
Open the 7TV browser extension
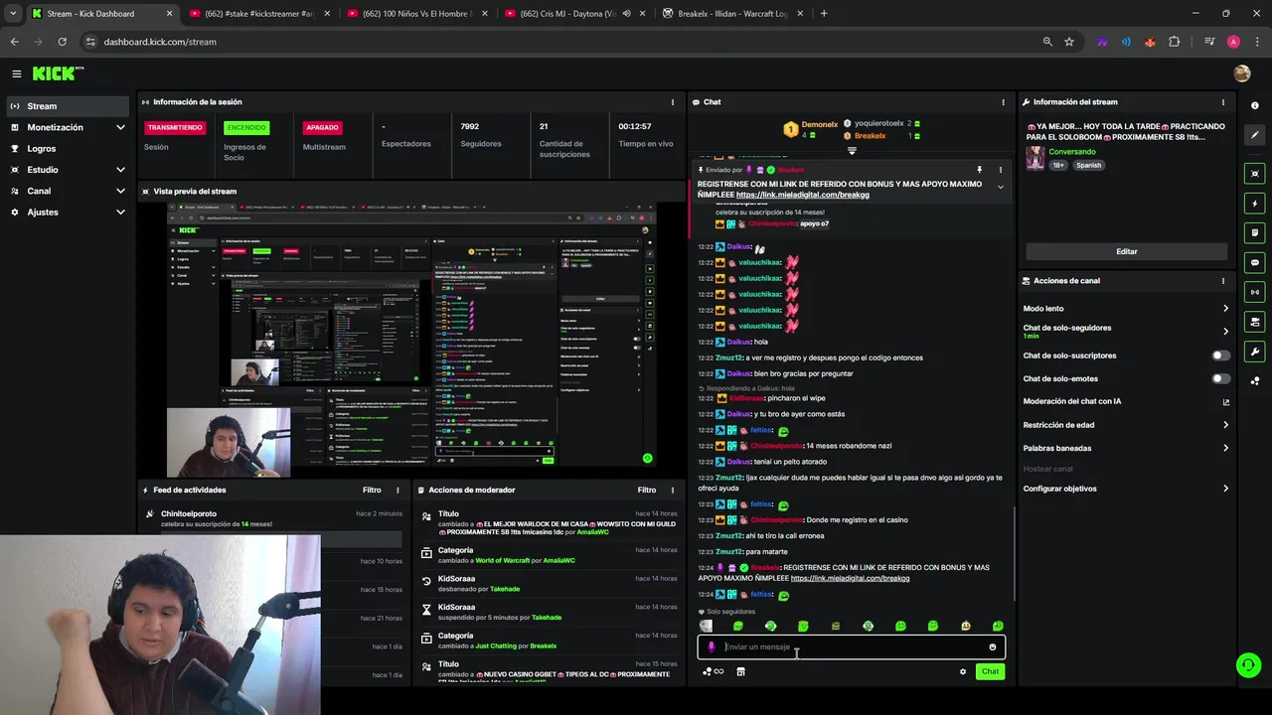coord(1101,42)
